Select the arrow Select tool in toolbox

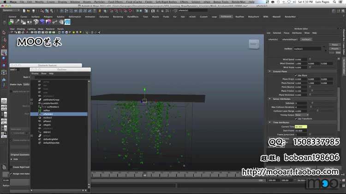tap(4, 33)
